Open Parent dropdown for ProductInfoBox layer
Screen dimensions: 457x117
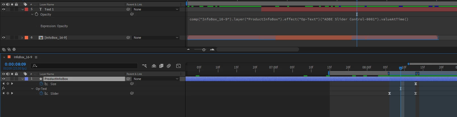(156, 79)
